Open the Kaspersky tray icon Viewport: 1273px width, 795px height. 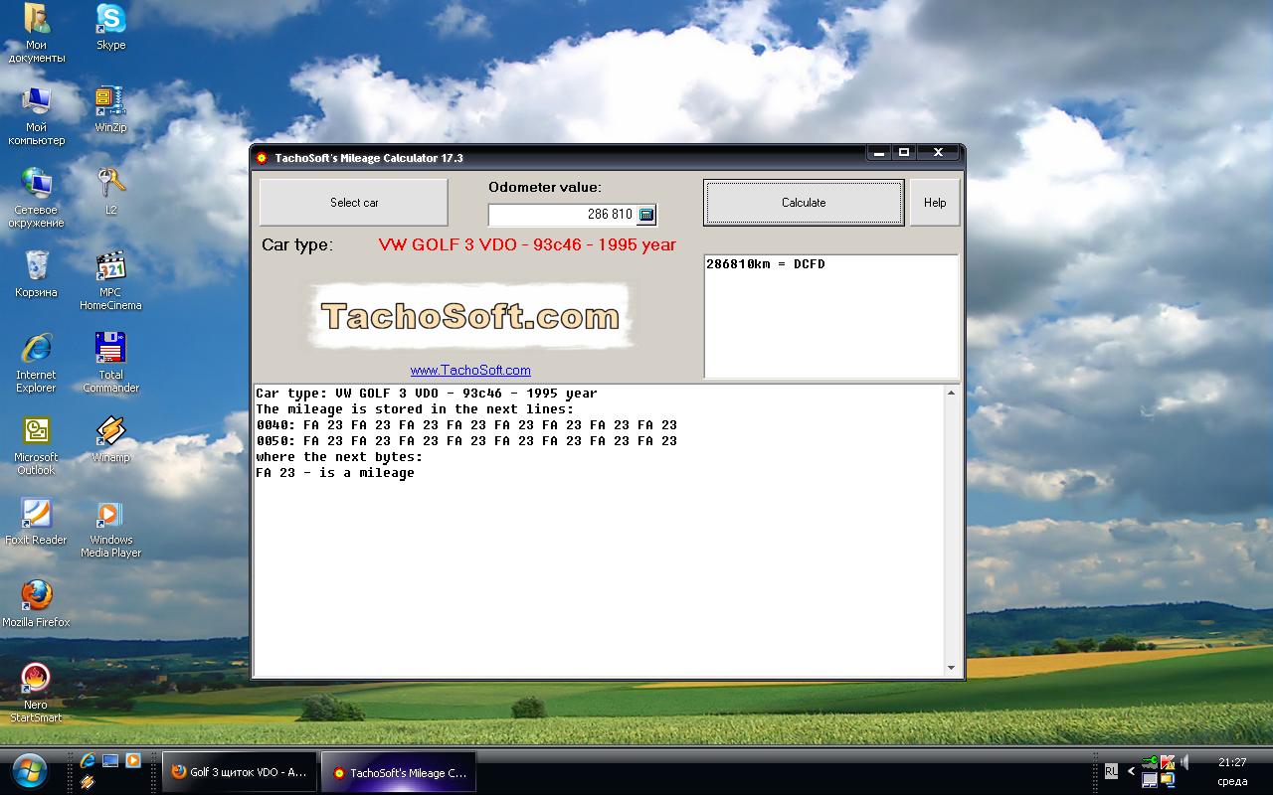pos(1168,762)
